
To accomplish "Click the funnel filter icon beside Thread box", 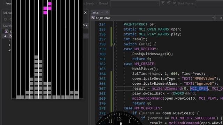I will [x=163, y=3].
